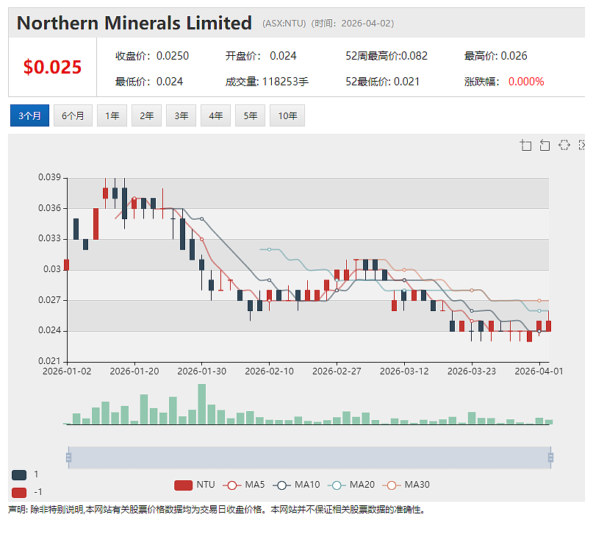
Task: Click the (ASX:NTU) ticker text
Action: coord(284,24)
